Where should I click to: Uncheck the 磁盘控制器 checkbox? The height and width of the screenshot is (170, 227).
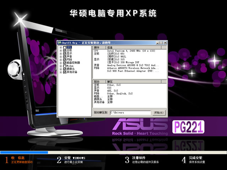(x=65, y=63)
